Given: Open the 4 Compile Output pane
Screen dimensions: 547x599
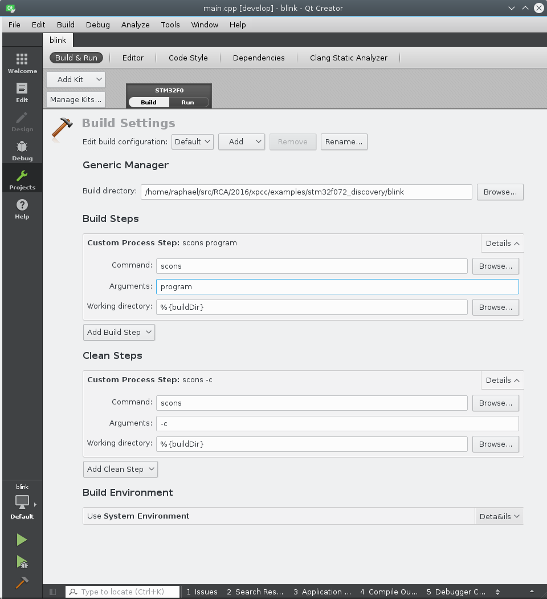Looking at the screenshot, I should [x=389, y=592].
